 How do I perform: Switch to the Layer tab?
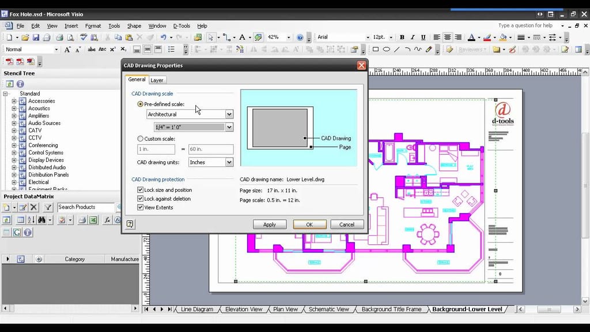(157, 80)
